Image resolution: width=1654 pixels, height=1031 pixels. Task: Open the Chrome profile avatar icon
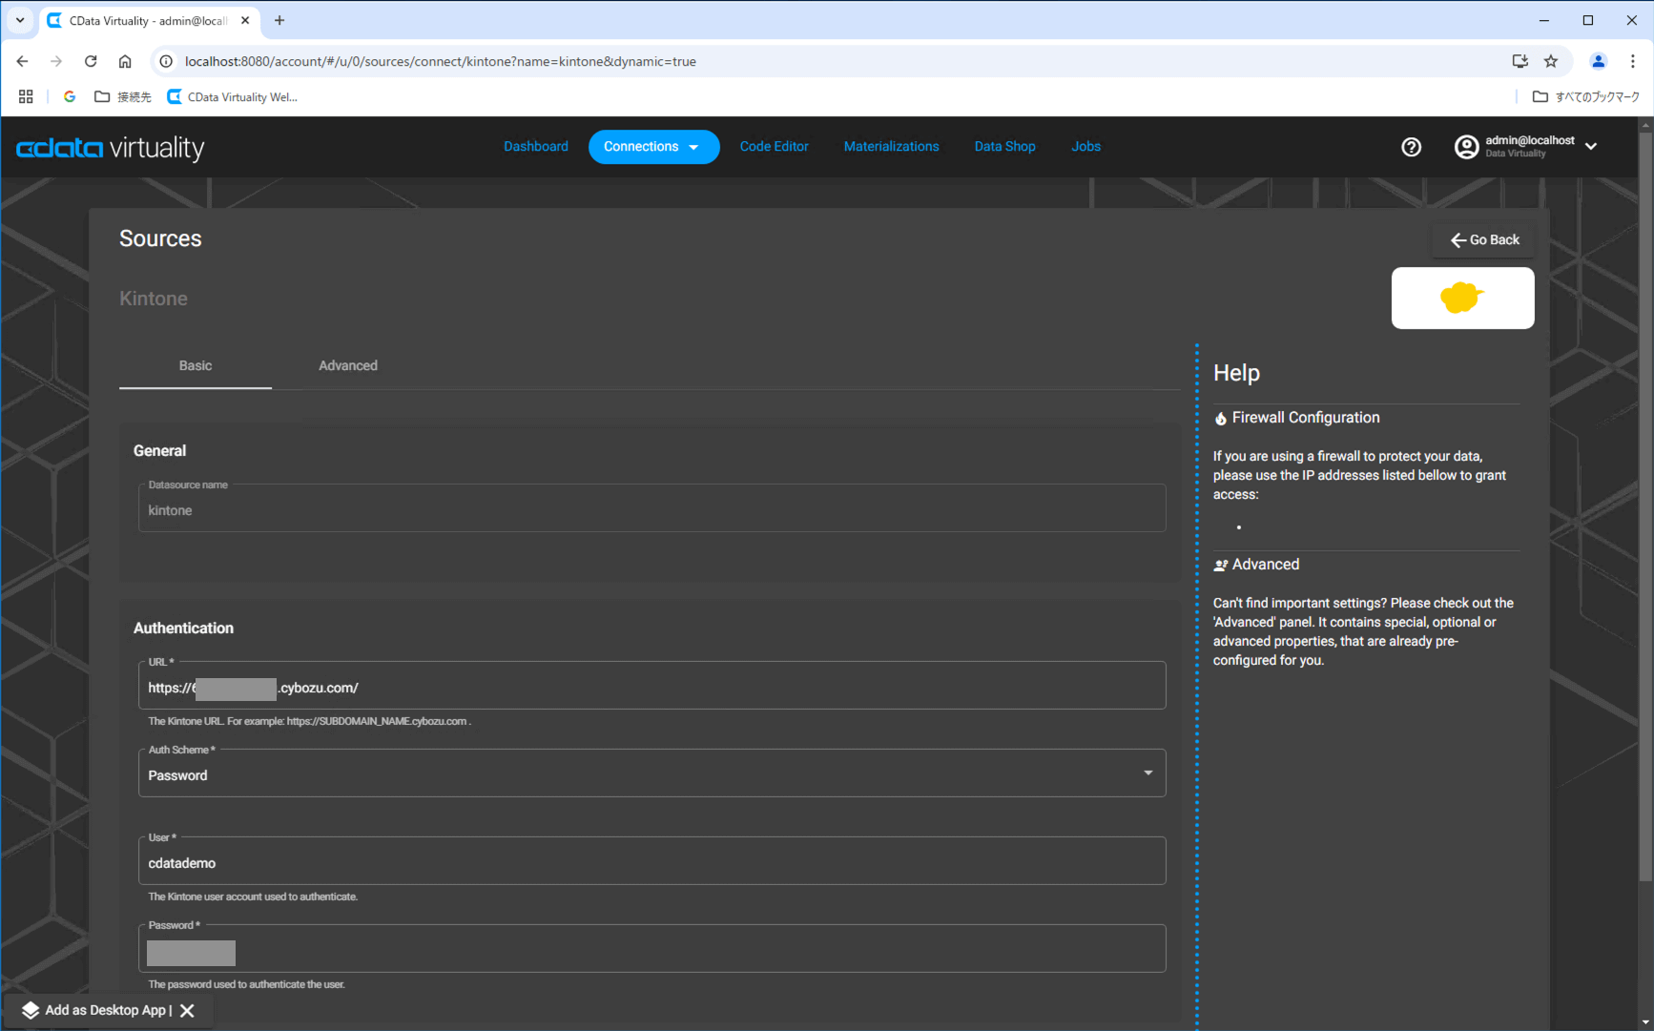pyautogui.click(x=1598, y=61)
